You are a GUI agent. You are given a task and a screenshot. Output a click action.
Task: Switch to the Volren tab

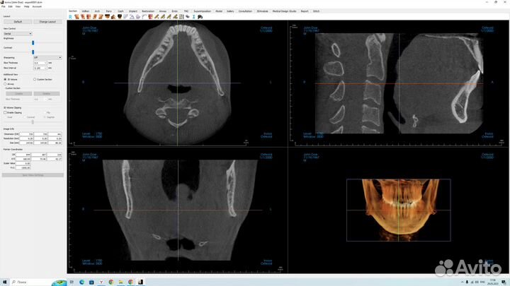[x=86, y=11]
